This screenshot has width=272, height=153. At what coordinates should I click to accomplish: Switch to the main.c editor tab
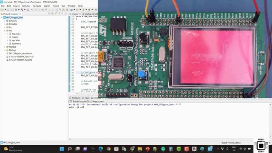click(x=75, y=14)
